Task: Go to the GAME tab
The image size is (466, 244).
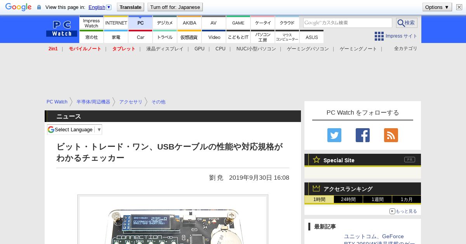Action: 238,23
